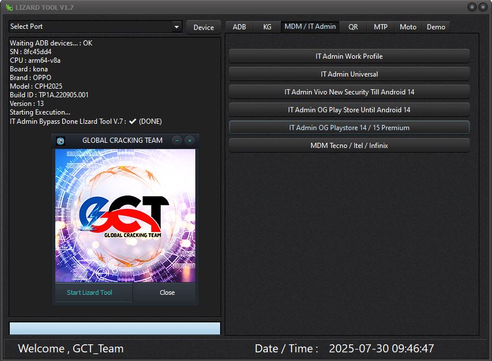492x361 pixels.
Task: Click the Global Cracking Team dialog icon
Action: 60,141
